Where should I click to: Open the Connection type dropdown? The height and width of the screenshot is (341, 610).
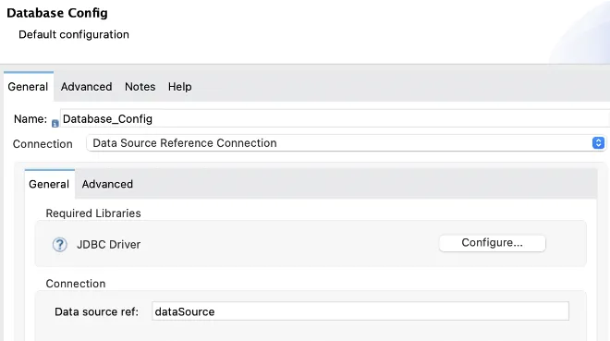click(x=346, y=143)
